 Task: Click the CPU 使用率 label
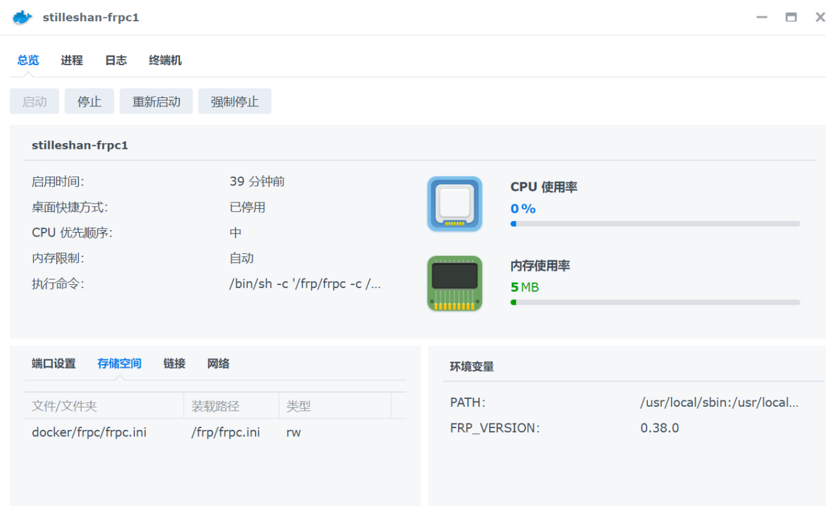coord(543,187)
